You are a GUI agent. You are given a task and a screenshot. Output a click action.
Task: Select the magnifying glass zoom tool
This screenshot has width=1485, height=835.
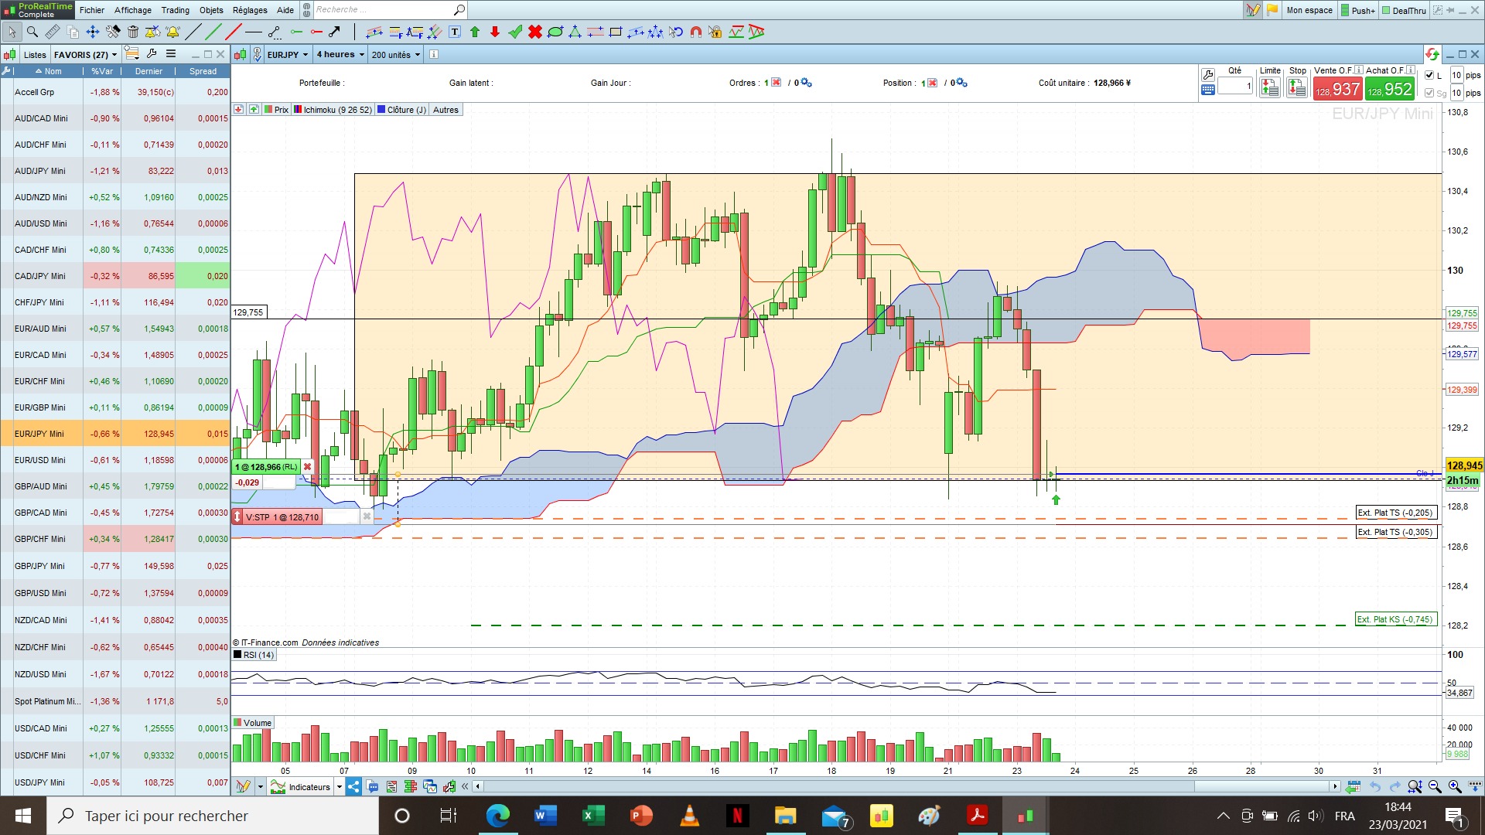pyautogui.click(x=32, y=32)
